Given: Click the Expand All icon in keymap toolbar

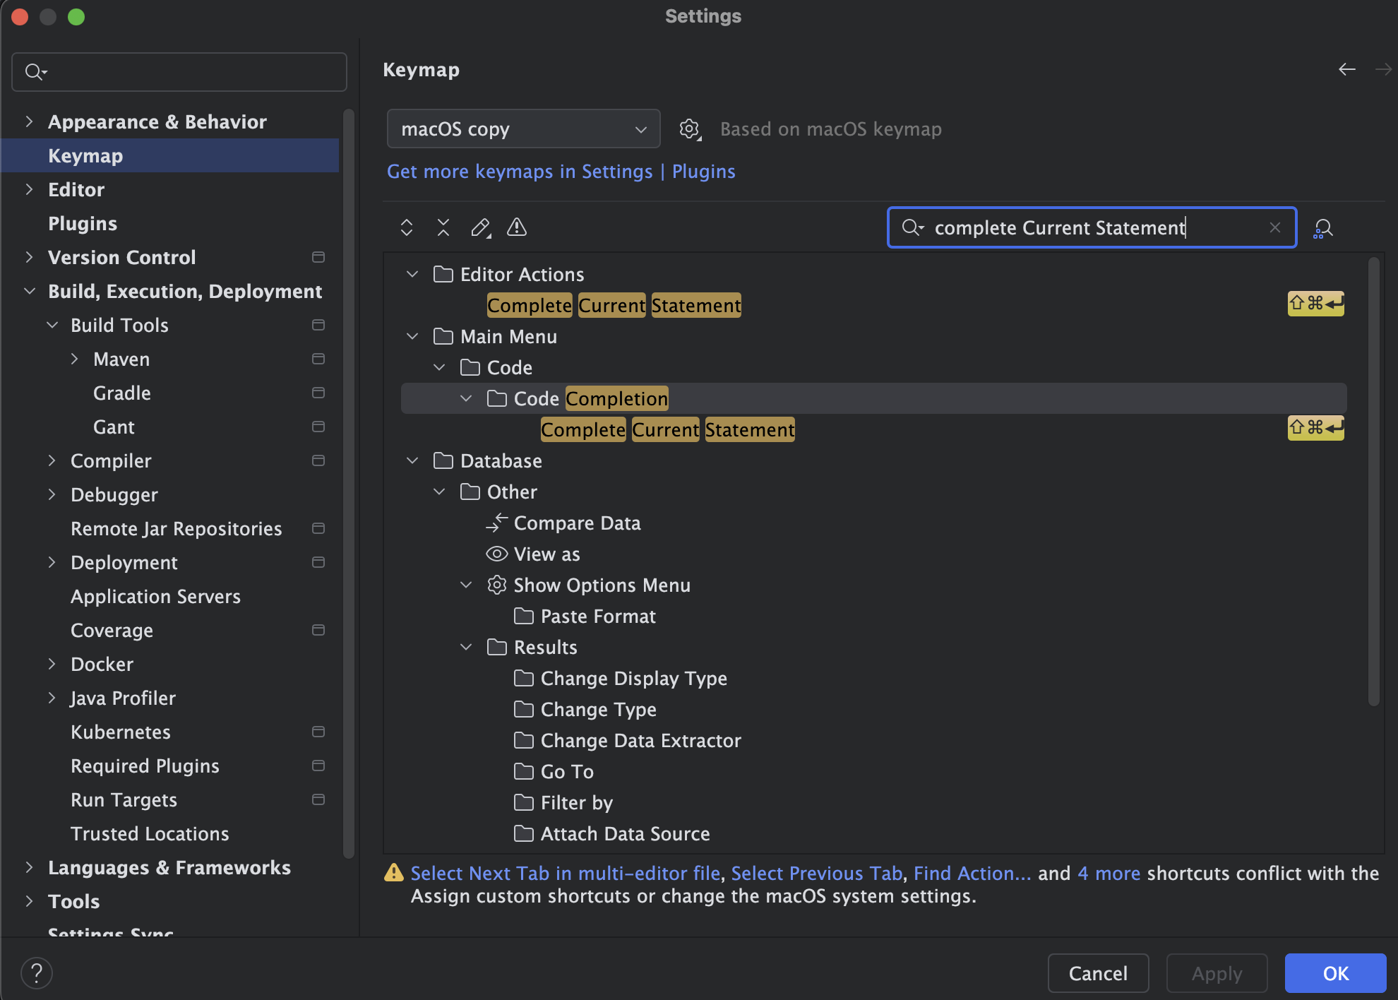Looking at the screenshot, I should [407, 227].
